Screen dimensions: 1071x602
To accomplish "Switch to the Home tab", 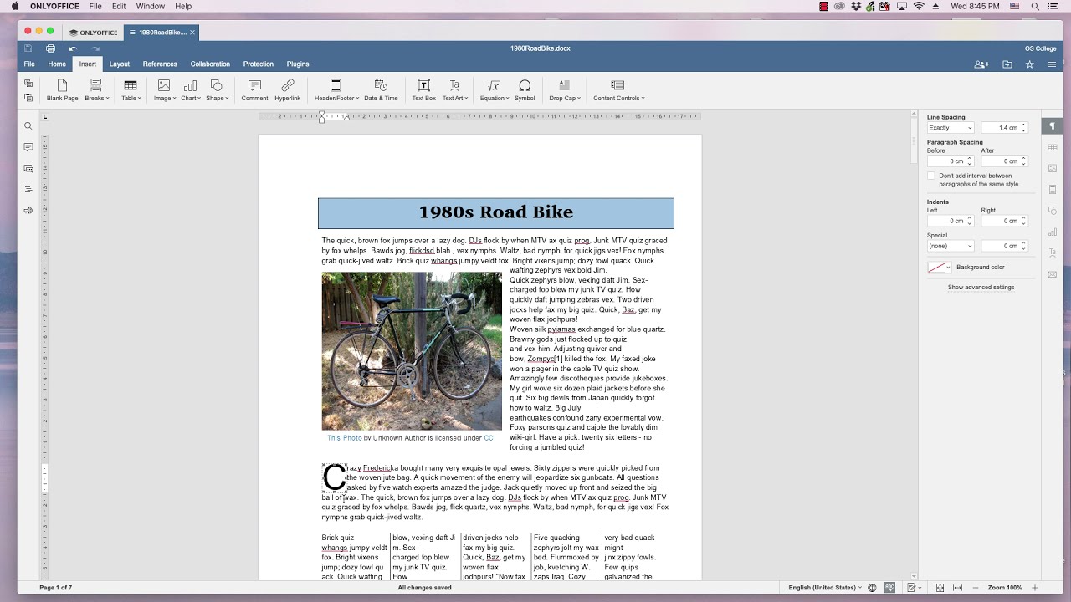I will pyautogui.click(x=57, y=64).
